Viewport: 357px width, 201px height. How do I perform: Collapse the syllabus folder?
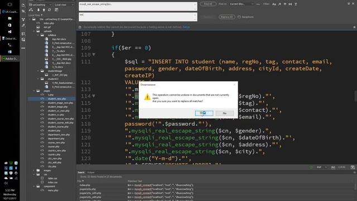pyautogui.click(x=38, y=35)
